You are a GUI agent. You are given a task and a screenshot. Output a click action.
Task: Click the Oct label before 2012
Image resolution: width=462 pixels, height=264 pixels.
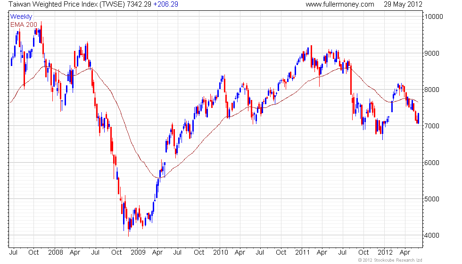point(363,253)
